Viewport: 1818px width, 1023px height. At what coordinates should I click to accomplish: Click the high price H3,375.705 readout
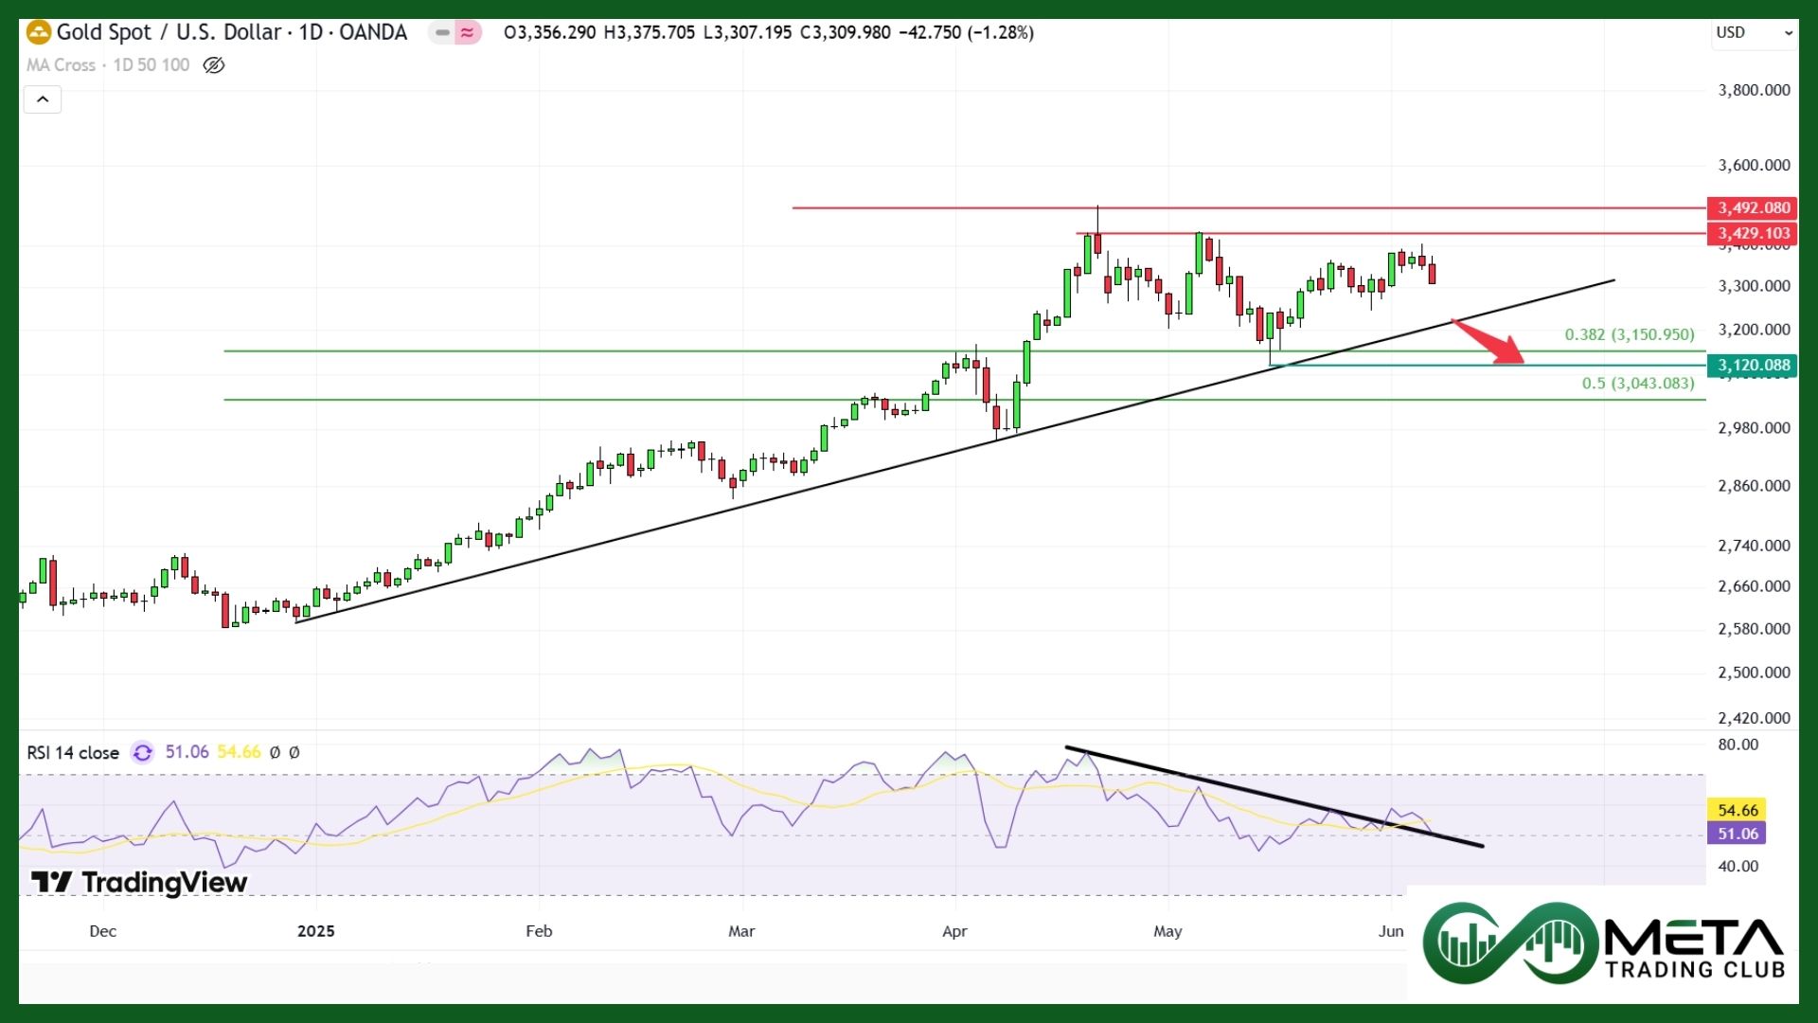click(x=650, y=32)
